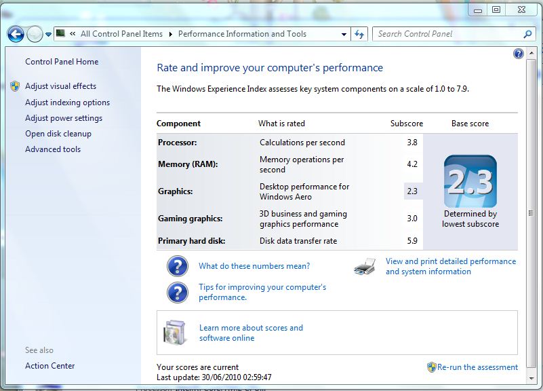Image resolution: width=543 pixels, height=391 pixels.
Task: Open Tips for improving your computer's performance
Action: click(x=262, y=292)
